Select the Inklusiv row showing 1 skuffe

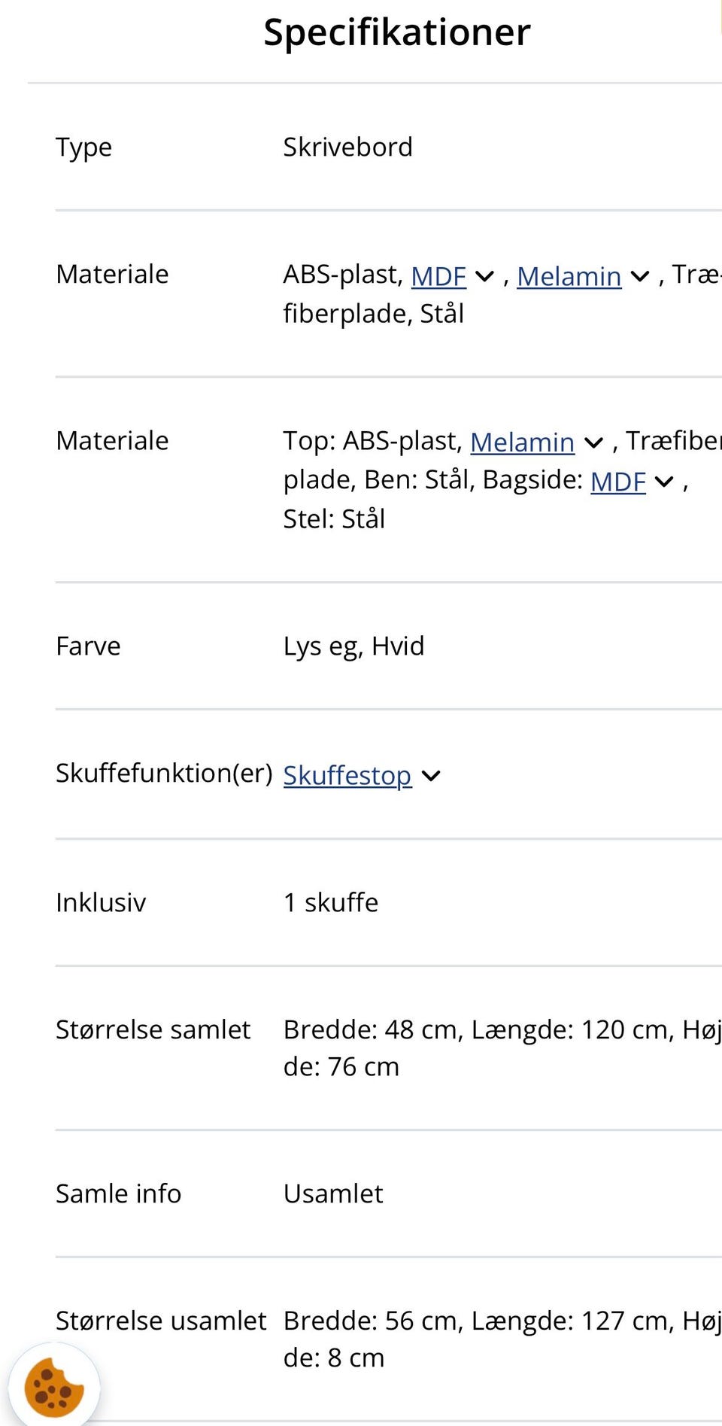click(330, 902)
